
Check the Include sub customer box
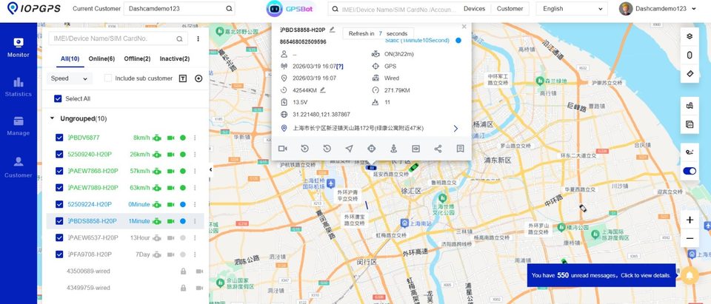109,78
